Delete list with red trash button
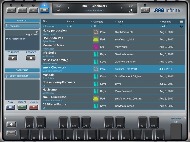This screenshot has height=142, width=190. [x=33, y=107]
